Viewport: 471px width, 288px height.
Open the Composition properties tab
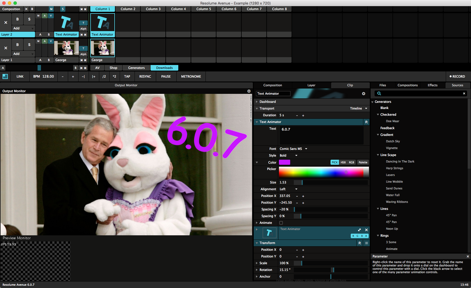[x=273, y=85]
